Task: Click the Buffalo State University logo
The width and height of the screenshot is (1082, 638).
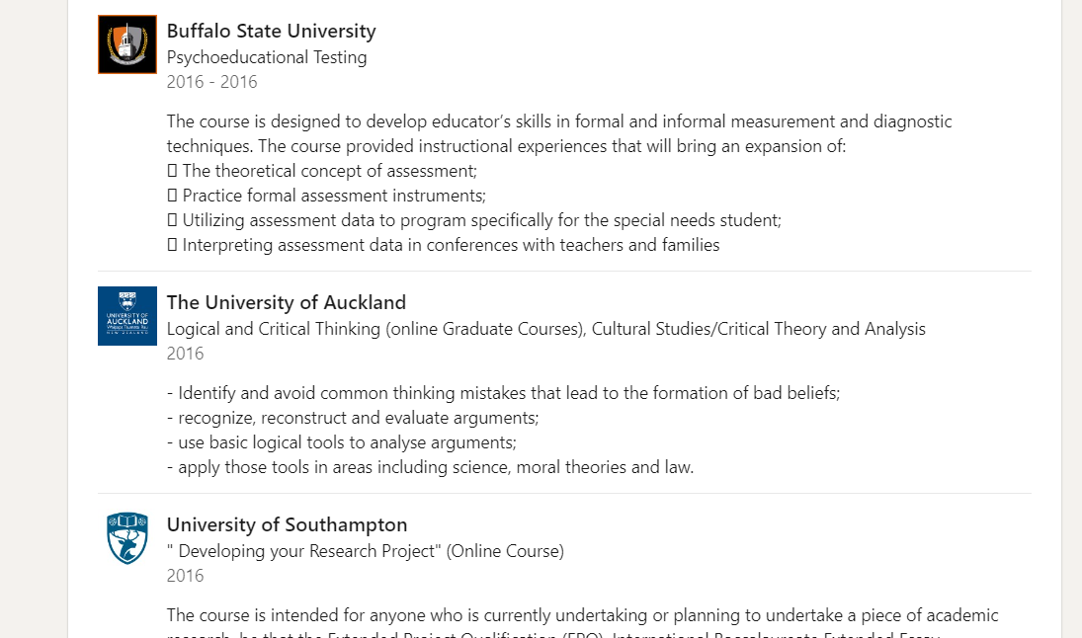Action: tap(127, 44)
